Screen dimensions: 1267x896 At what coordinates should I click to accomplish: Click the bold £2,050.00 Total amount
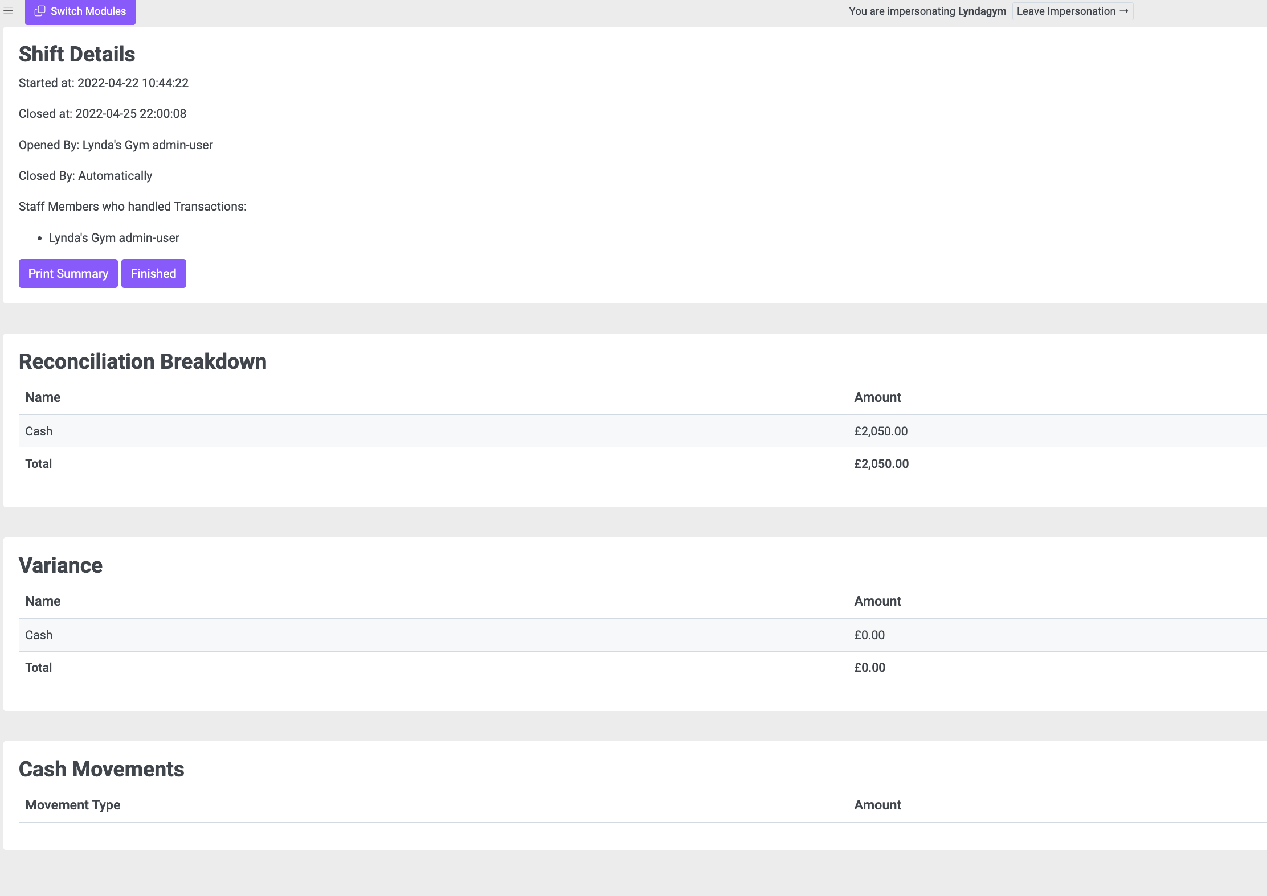click(881, 464)
